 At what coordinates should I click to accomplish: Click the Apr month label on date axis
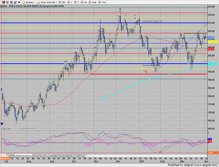point(206,161)
